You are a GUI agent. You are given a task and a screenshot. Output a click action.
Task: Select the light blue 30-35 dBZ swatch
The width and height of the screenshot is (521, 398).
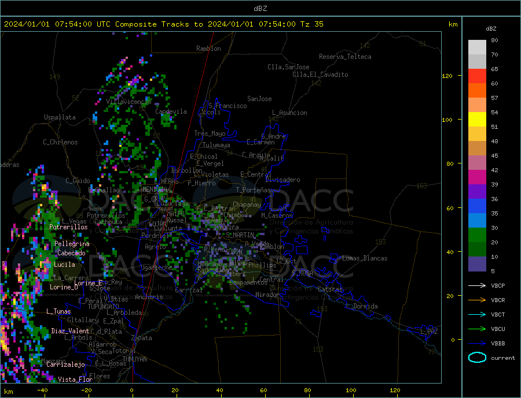point(477,220)
